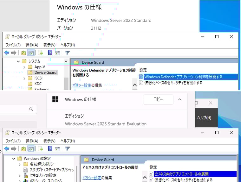Image resolution: width=241 pixels, height=182 pixels.
Task: Click Export list icon in lower editor toolbar
Action: pyautogui.click(x=40, y=148)
